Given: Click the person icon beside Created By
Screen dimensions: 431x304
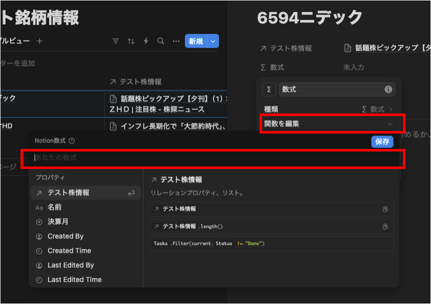Looking at the screenshot, I should point(39,236).
